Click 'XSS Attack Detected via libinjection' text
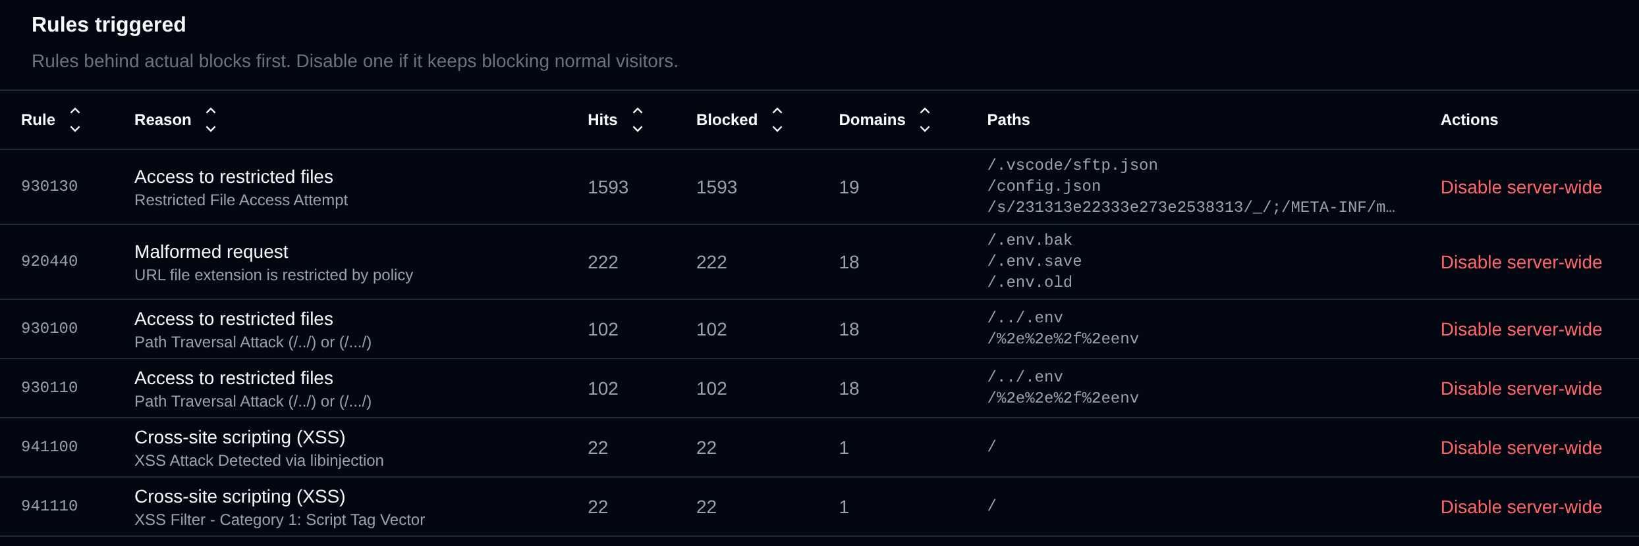This screenshot has width=1639, height=546. pyautogui.click(x=259, y=460)
